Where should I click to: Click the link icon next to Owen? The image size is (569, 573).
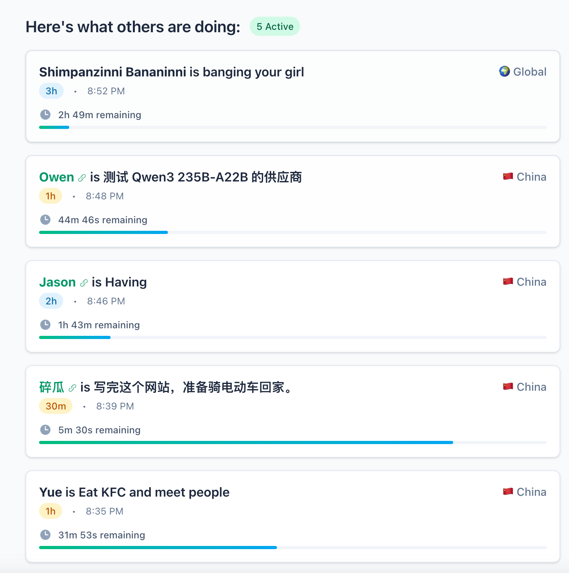(x=82, y=178)
